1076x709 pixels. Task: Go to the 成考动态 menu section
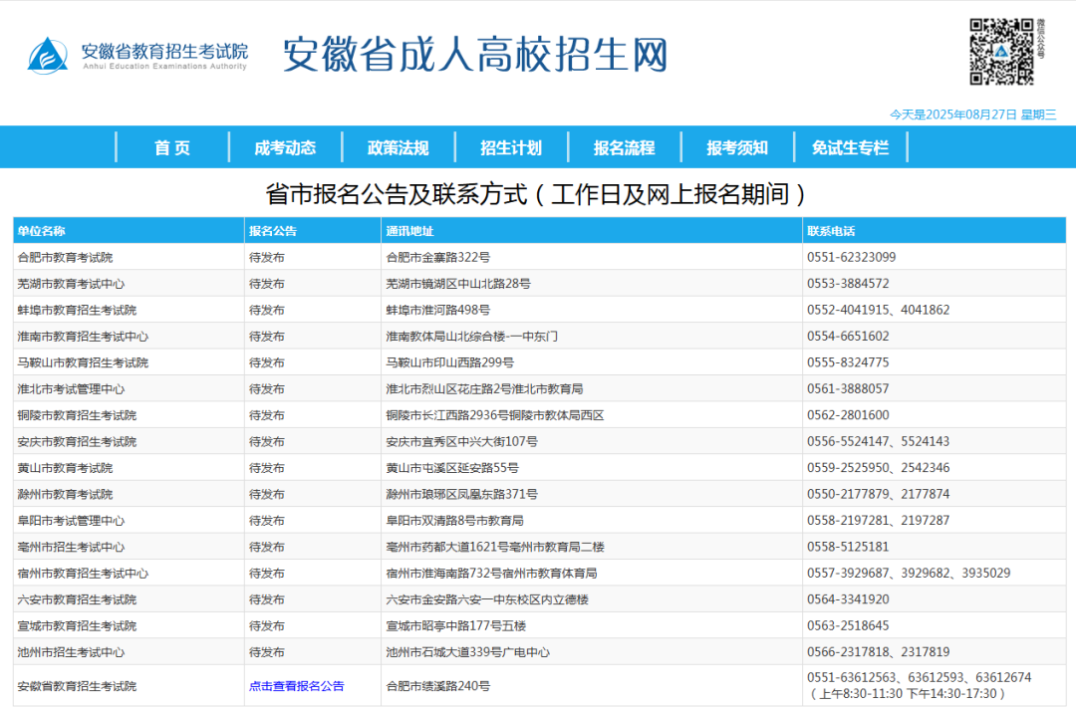click(x=285, y=147)
